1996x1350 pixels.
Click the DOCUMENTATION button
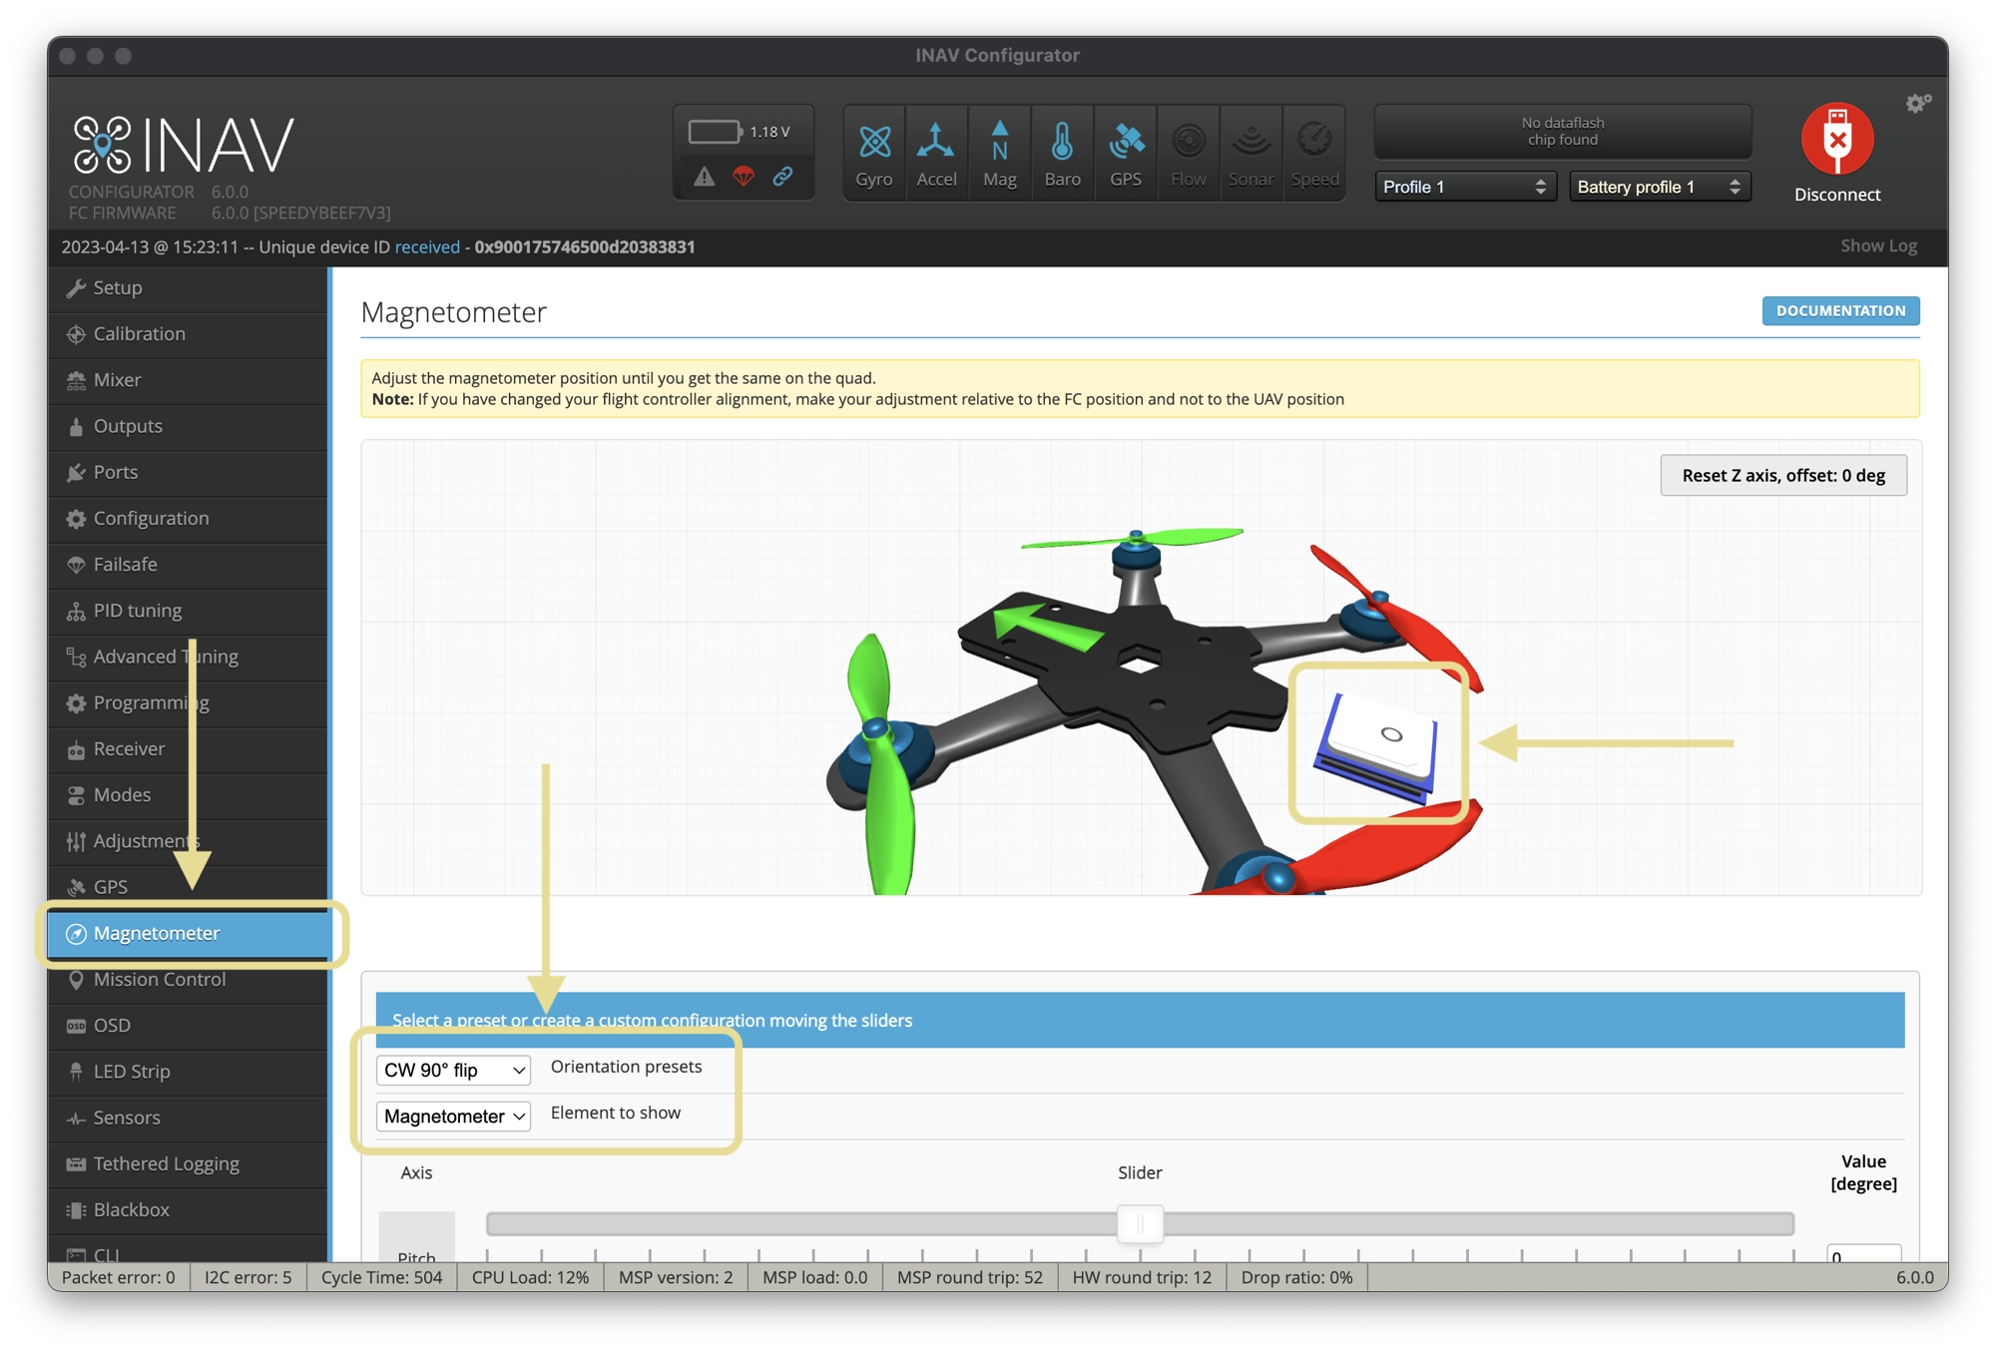pyautogui.click(x=1840, y=310)
